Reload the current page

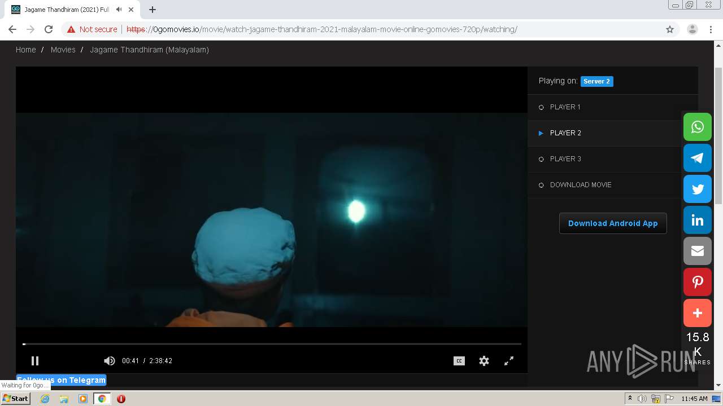[x=49, y=29]
